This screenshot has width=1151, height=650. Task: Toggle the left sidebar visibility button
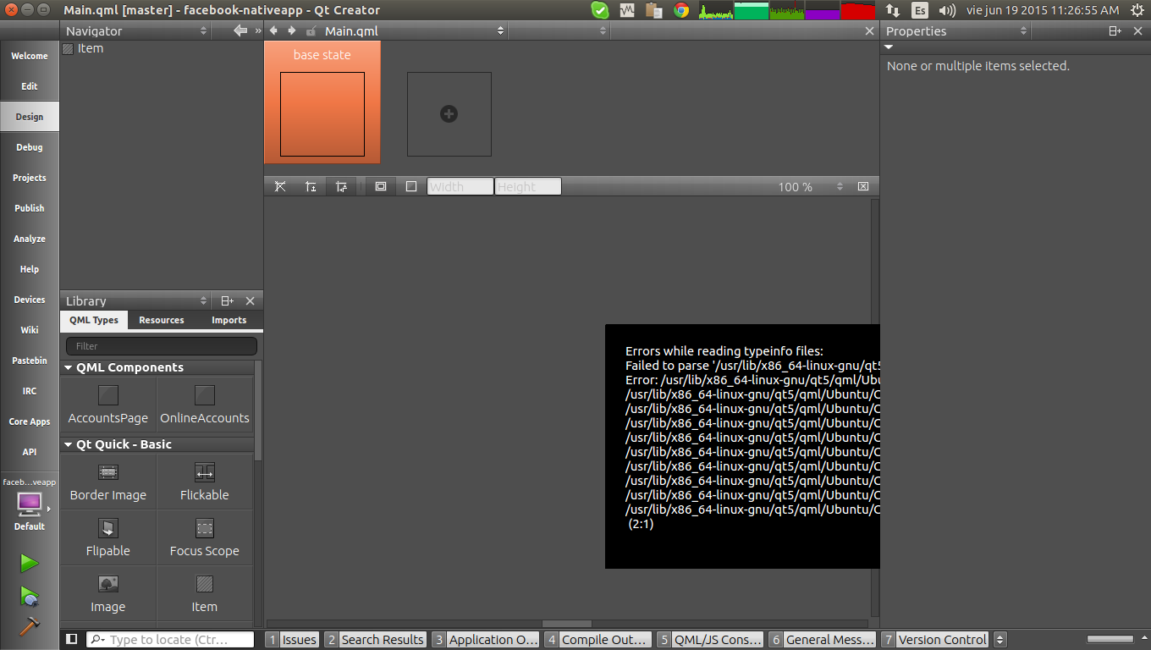click(x=72, y=640)
